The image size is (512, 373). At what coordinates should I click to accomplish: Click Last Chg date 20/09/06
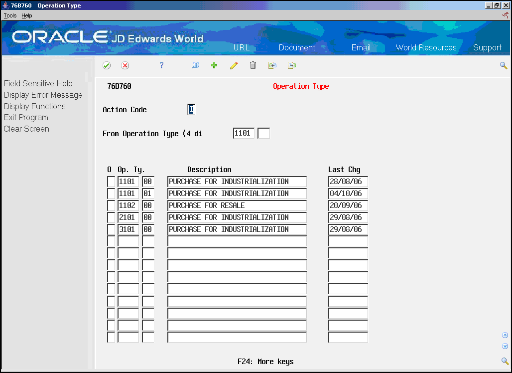tap(348, 205)
